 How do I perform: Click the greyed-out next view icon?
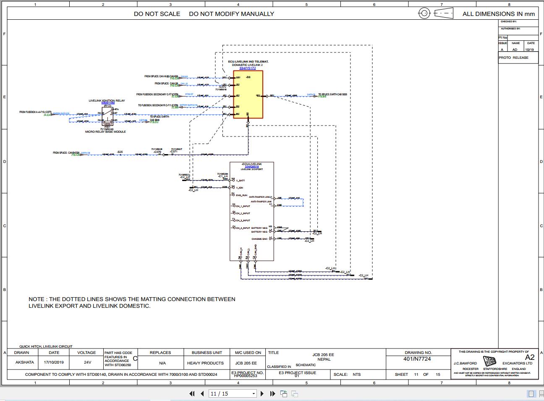[295, 393]
